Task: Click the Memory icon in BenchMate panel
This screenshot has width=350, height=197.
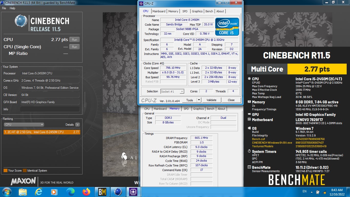Action: click(250, 102)
